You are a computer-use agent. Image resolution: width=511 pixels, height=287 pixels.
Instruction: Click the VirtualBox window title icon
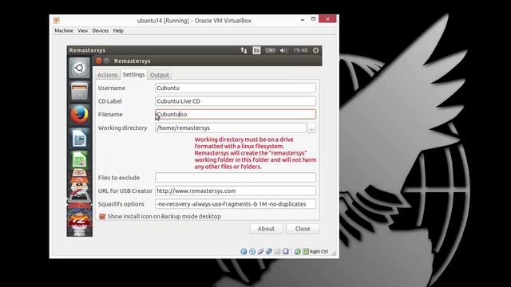pos(57,20)
